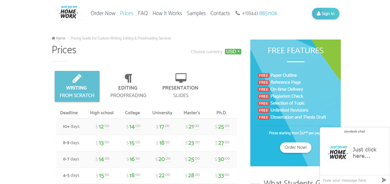Open the USD currency dropdown
Image resolution: width=390 pixels, height=184 pixels.
pyautogui.click(x=233, y=51)
